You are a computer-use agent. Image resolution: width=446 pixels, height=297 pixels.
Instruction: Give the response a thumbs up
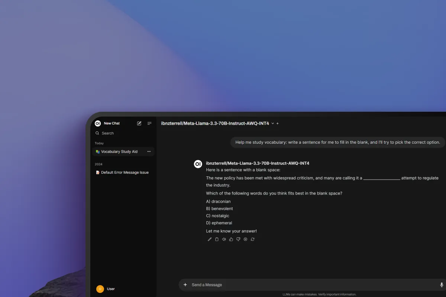coord(231,239)
